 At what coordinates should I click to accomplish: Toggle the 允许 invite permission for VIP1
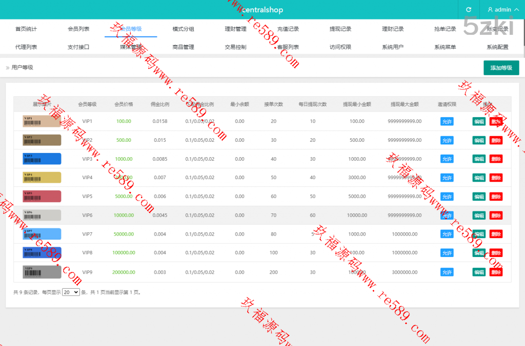pos(447,121)
